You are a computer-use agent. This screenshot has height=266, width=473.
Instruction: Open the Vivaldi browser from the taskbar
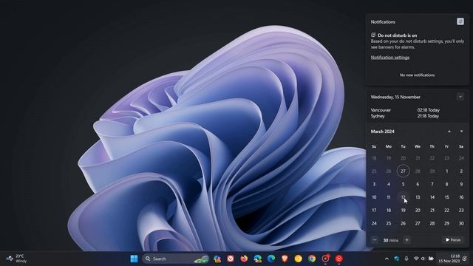pos(231,259)
